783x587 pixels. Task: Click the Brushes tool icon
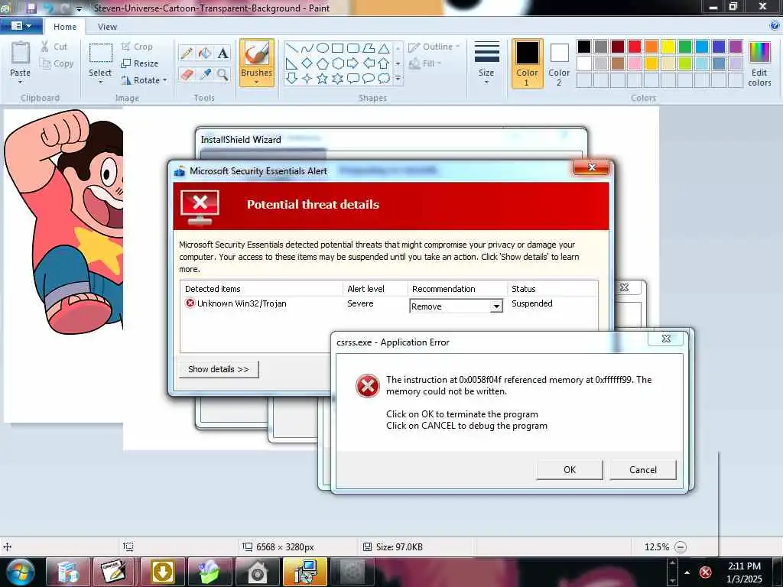(257, 53)
